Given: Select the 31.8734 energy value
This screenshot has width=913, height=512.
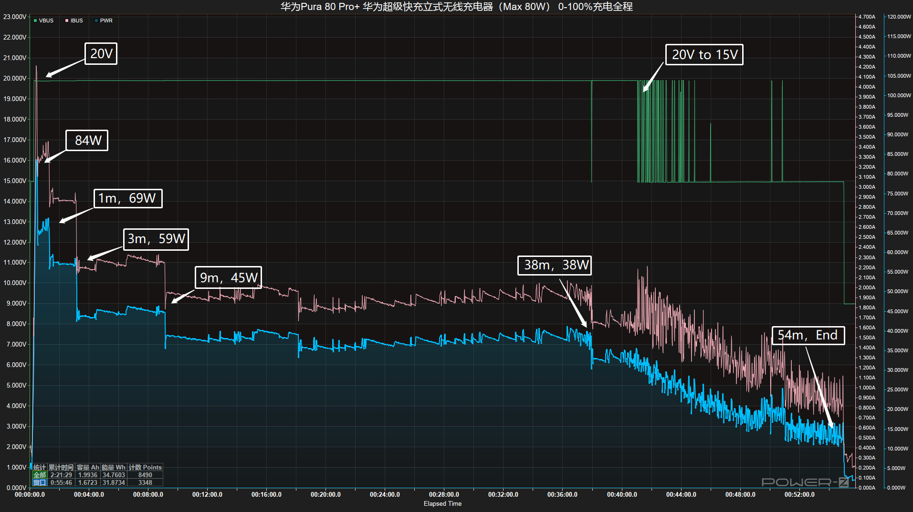Looking at the screenshot, I should pos(114,482).
